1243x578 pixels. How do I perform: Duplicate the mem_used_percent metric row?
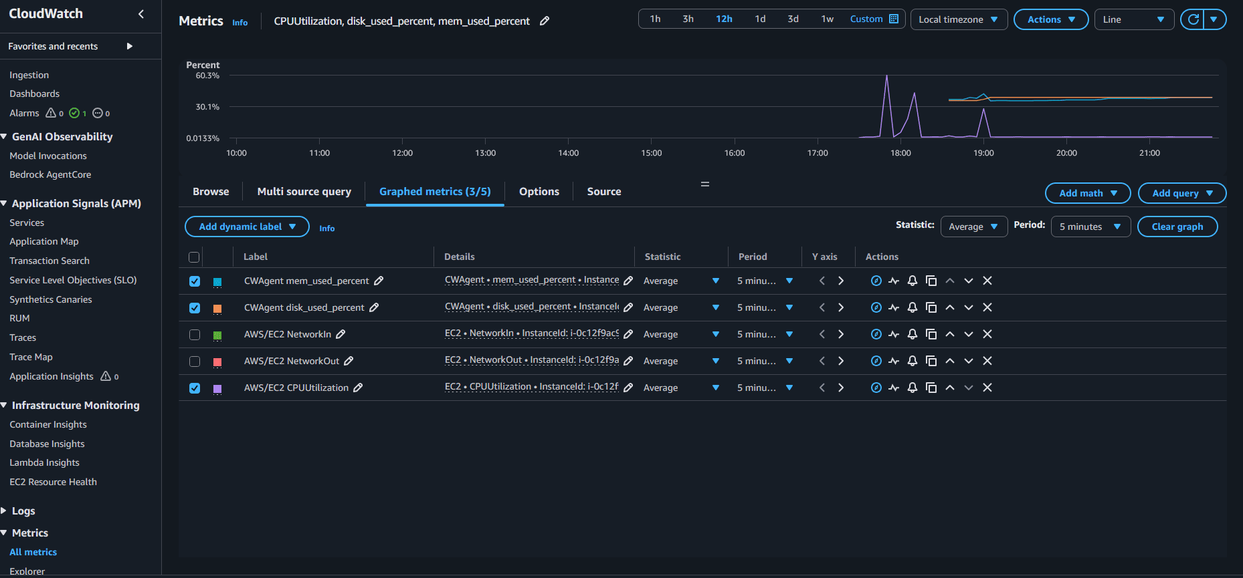pyautogui.click(x=931, y=281)
